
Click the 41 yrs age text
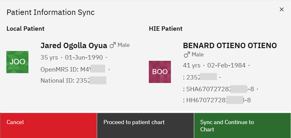[x=192, y=65]
